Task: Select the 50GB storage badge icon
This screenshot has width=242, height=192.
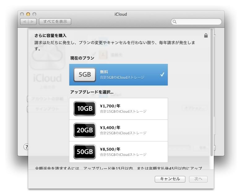Action: coord(84,152)
